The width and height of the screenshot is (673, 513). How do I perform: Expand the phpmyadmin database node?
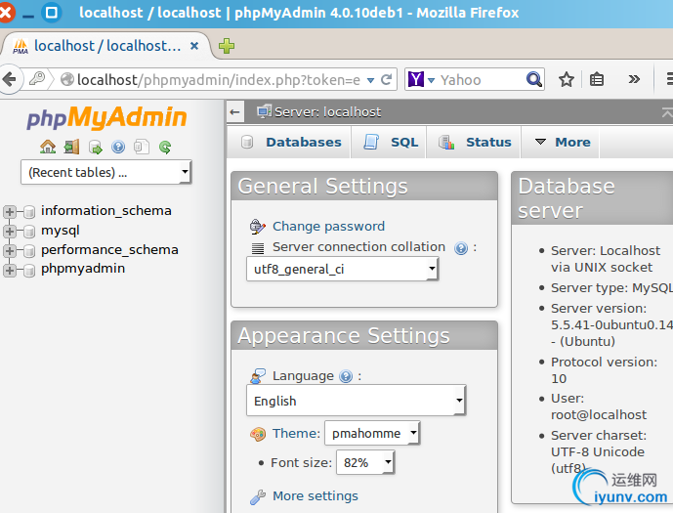[x=10, y=270]
